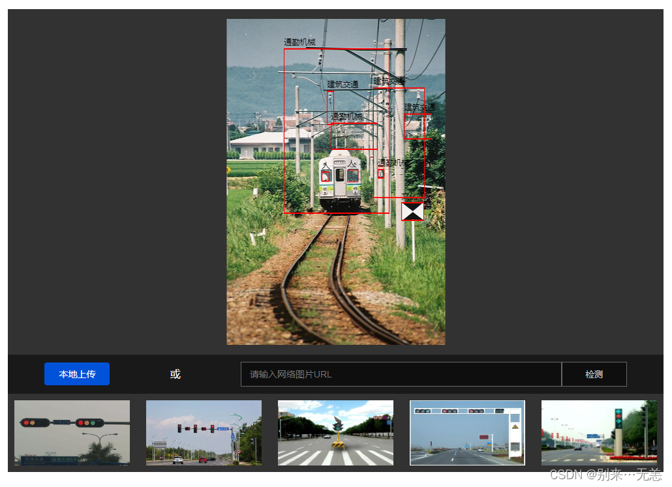
Task: Click the detected railway image preview
Action: click(x=336, y=182)
